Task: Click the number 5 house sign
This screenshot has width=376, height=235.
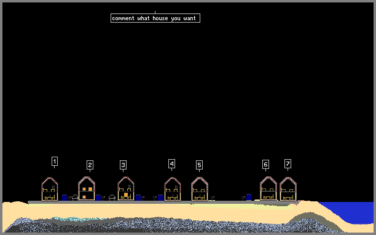Action: tap(199, 165)
